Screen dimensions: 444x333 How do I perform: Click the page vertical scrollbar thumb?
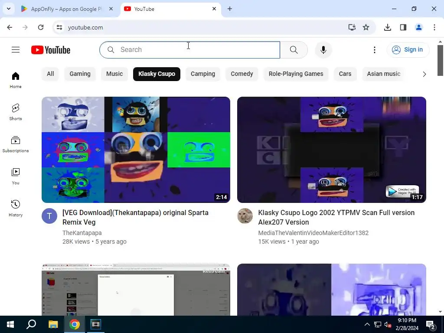(x=440, y=60)
